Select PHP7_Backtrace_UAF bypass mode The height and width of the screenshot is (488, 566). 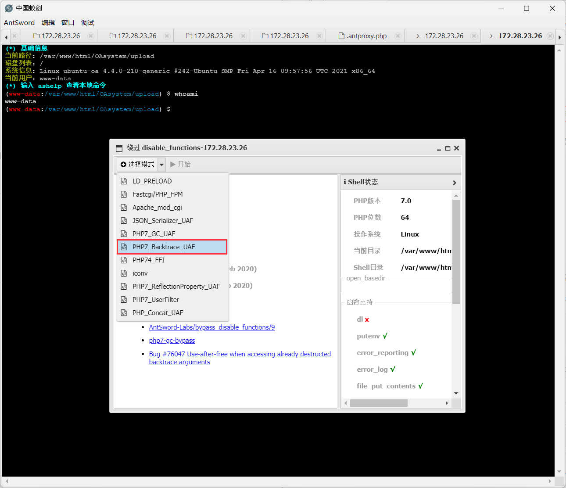[164, 247]
